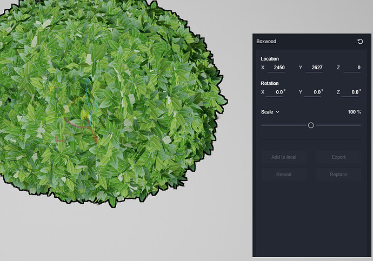Screen dimensions: 373x261
Task: Select the Boxwood panel title
Action: [266, 42]
